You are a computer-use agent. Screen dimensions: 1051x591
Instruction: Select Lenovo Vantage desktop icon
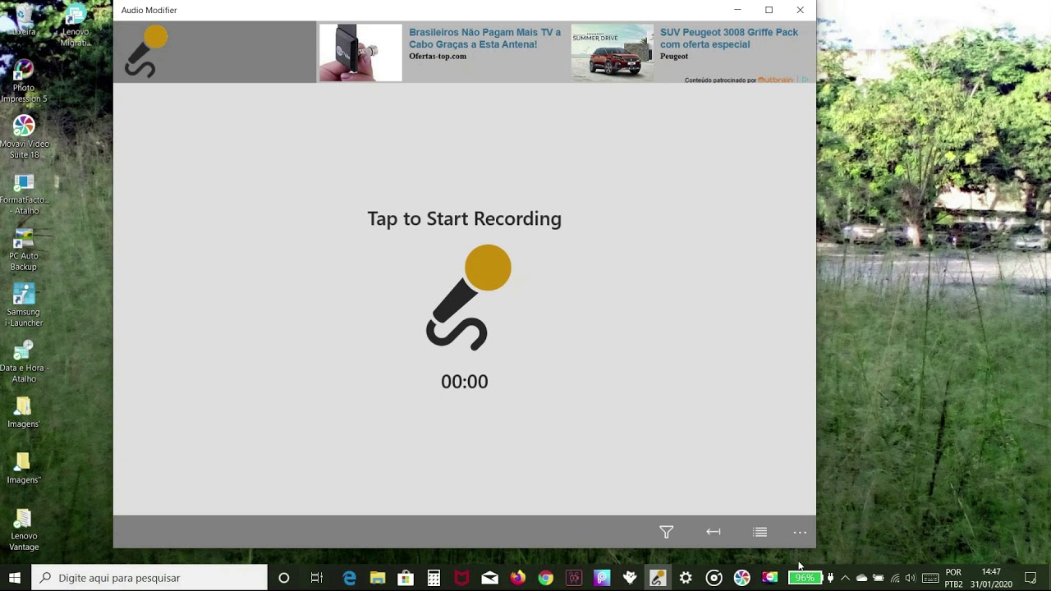24,529
